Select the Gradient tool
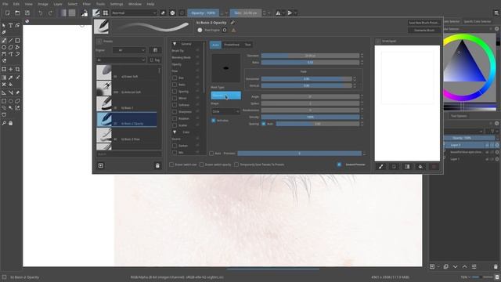The image size is (501, 282). point(4,78)
